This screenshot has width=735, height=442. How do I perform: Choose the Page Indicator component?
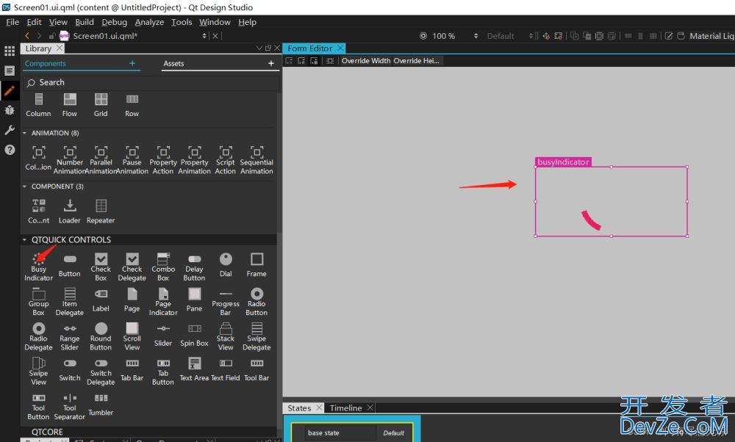pos(163,302)
